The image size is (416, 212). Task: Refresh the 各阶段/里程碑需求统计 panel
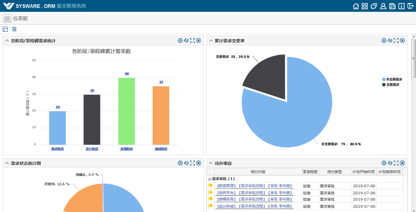click(x=186, y=40)
